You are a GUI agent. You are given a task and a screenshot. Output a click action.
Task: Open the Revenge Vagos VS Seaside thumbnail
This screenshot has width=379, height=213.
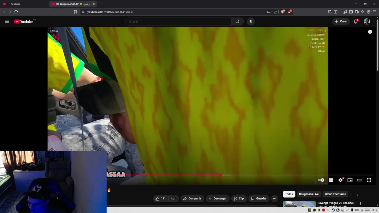tap(299, 204)
